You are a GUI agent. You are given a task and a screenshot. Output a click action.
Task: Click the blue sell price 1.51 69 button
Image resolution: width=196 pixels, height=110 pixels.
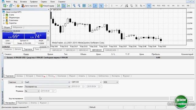click(x=13, y=36)
